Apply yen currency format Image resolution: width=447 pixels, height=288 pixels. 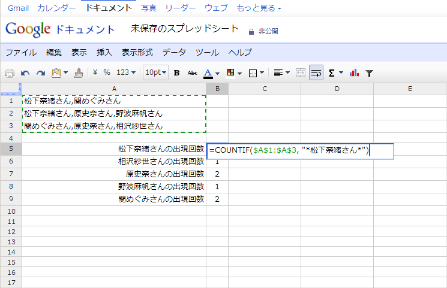click(x=95, y=72)
